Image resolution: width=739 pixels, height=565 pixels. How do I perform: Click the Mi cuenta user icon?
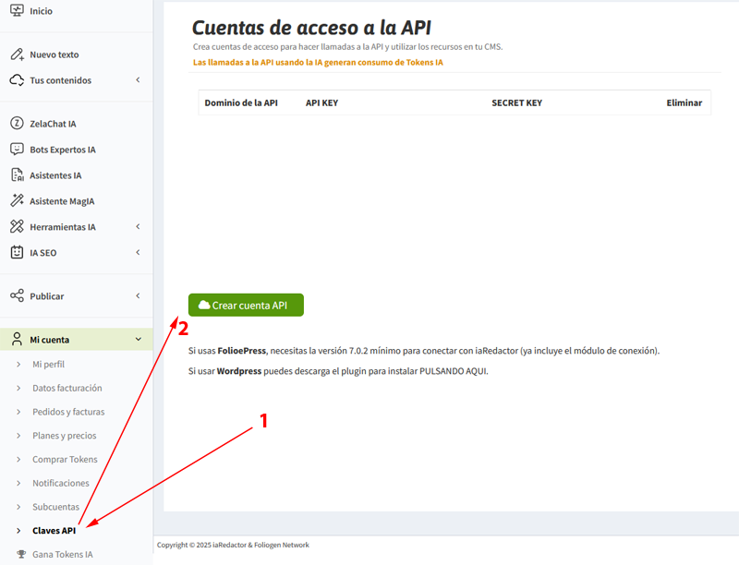tap(17, 339)
